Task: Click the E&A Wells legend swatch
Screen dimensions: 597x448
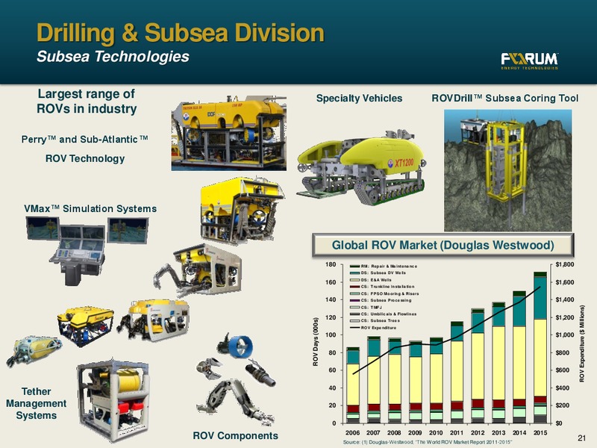Action: coord(354,280)
